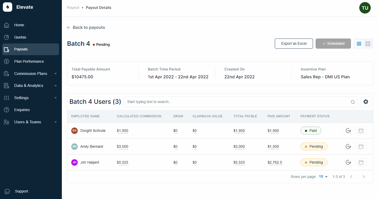Click Sales Rep - DMI US Plan text
Viewport: 378px width, 199px height.
pos(325,77)
